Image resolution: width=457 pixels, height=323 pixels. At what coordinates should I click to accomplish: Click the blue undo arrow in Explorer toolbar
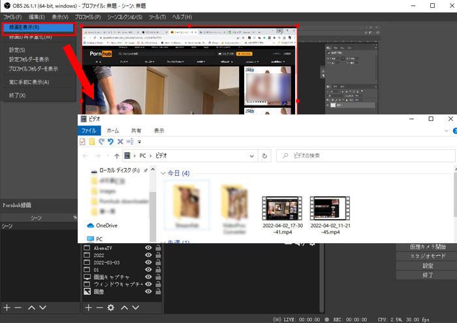[110, 142]
